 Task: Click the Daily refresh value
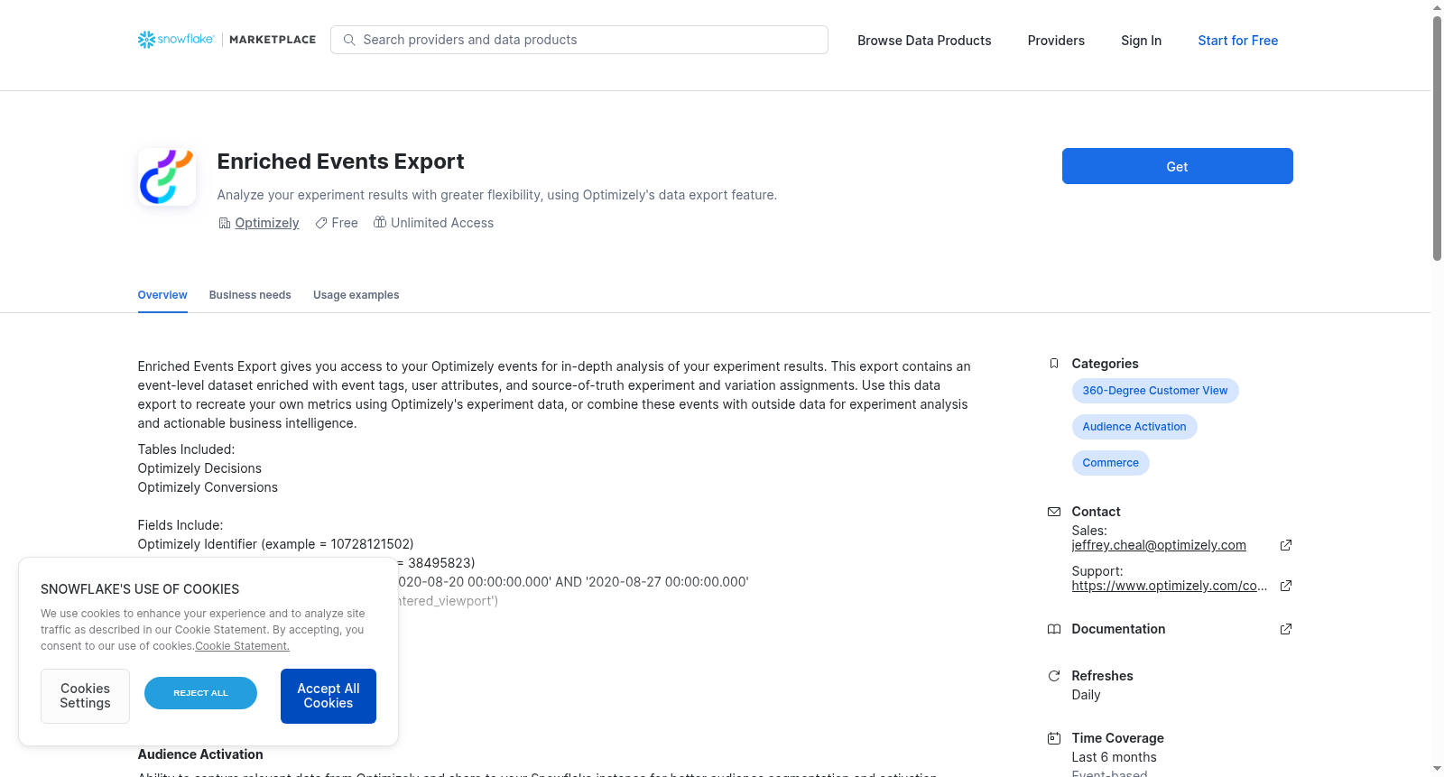click(x=1086, y=695)
